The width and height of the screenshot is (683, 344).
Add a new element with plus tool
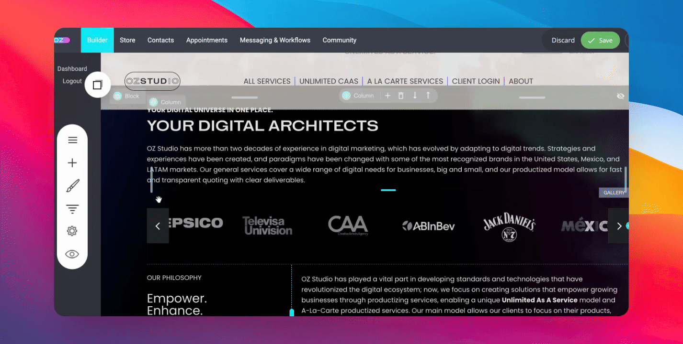[x=72, y=163]
